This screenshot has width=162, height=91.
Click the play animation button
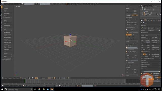pos(61,86)
